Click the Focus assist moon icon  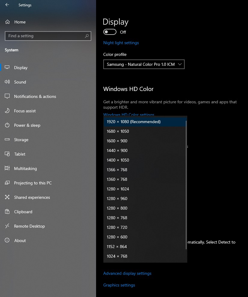8,111
